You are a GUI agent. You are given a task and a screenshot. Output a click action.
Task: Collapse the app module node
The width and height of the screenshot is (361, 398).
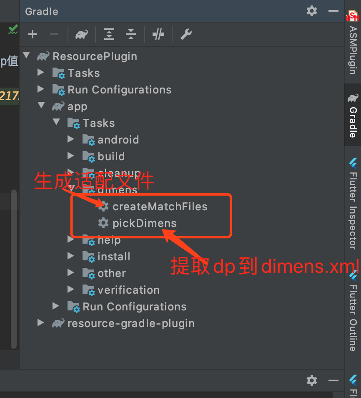click(x=41, y=105)
